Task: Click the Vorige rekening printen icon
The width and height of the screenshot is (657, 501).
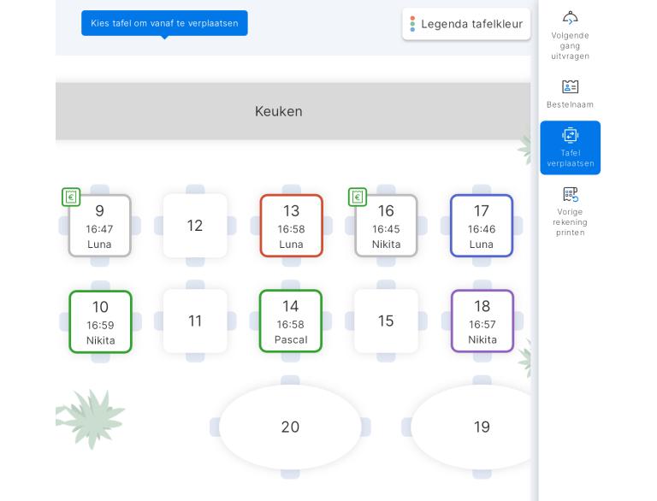Action: [x=570, y=194]
